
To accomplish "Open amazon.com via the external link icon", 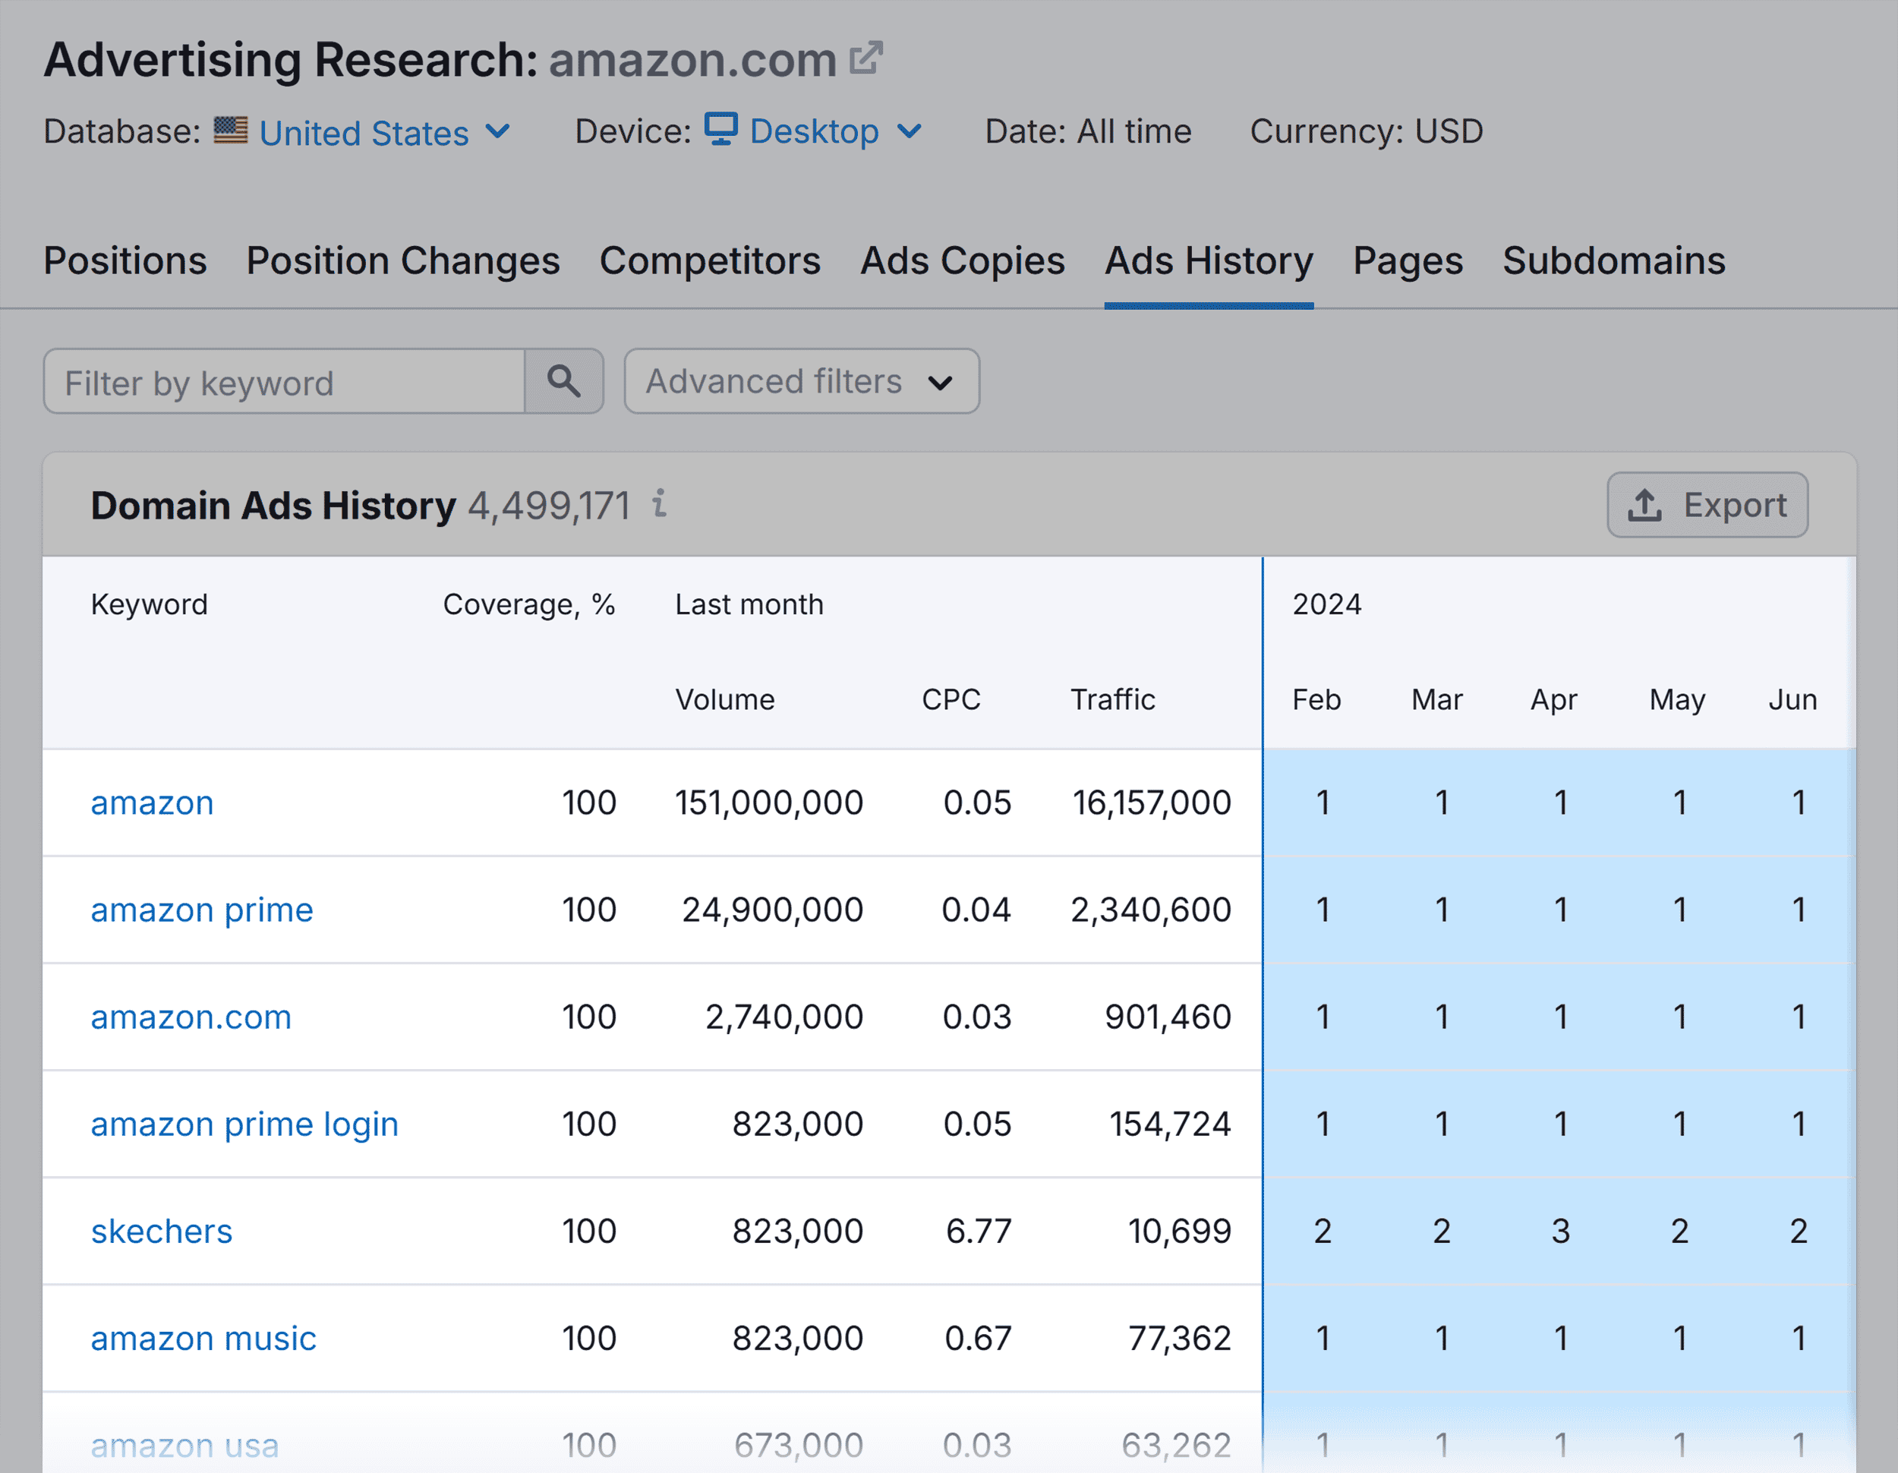I will coord(866,58).
